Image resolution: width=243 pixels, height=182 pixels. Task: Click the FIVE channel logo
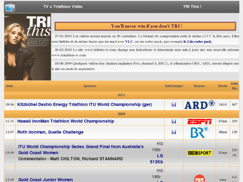(200, 178)
